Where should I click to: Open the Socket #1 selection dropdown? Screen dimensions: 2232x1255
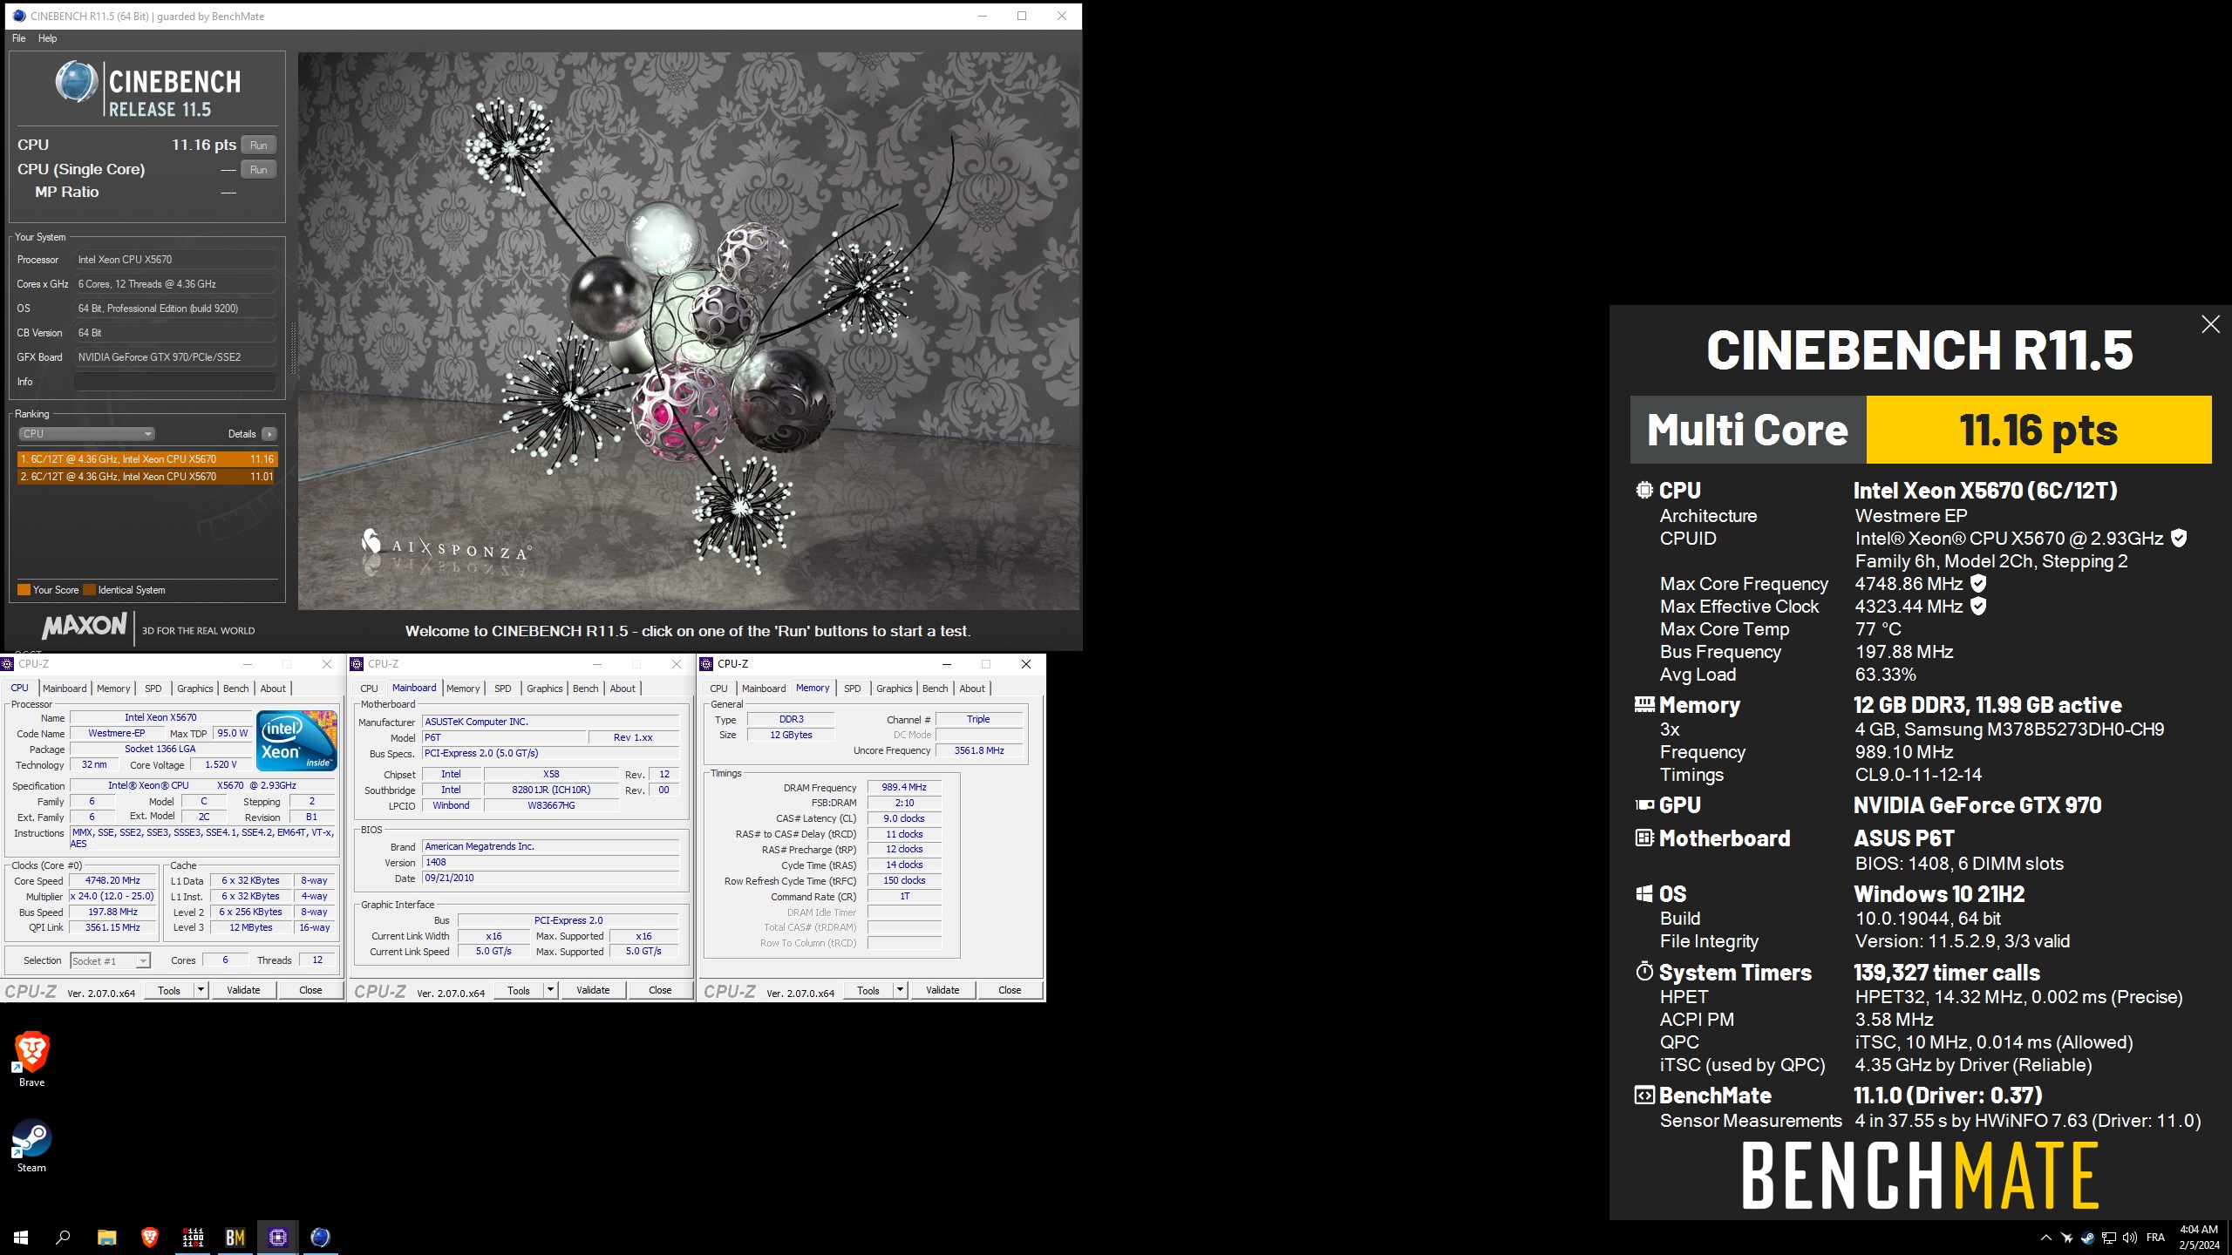tap(110, 960)
